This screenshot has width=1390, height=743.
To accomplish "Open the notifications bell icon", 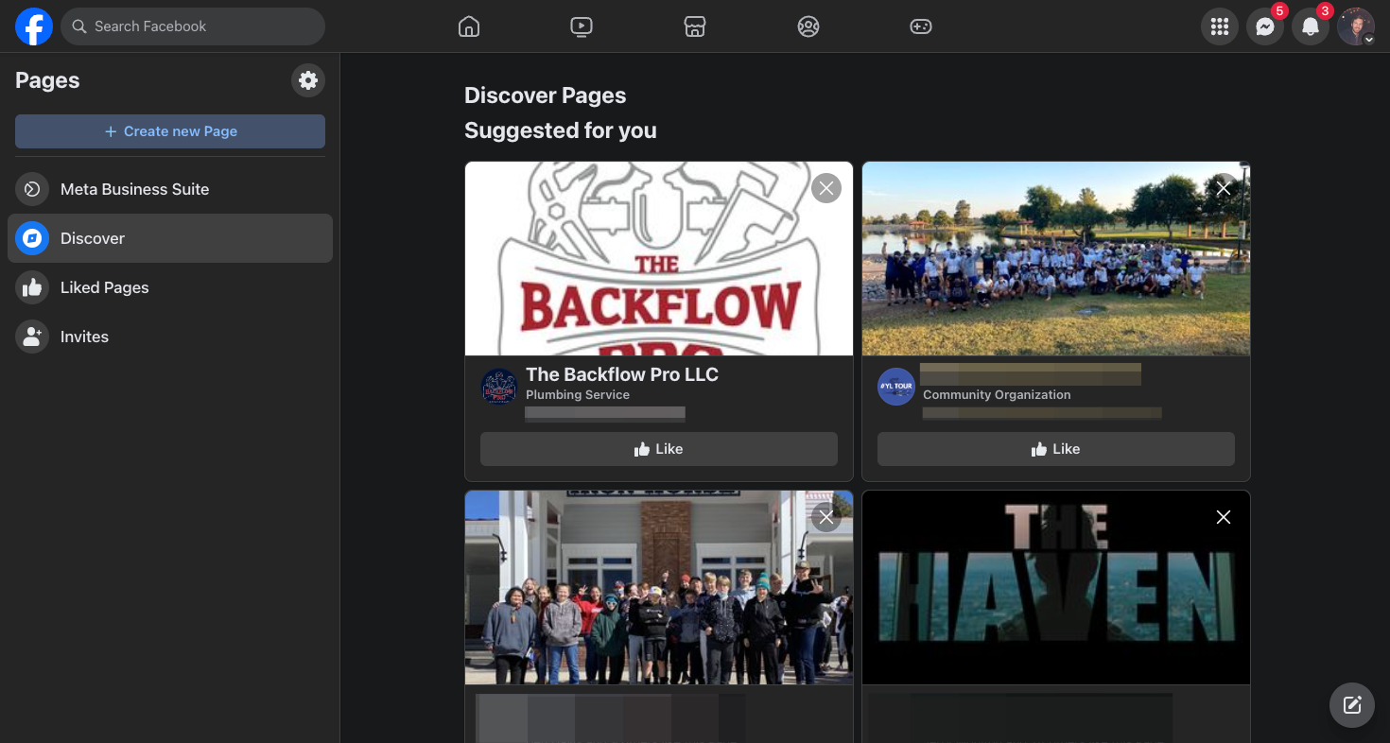I will point(1311,26).
